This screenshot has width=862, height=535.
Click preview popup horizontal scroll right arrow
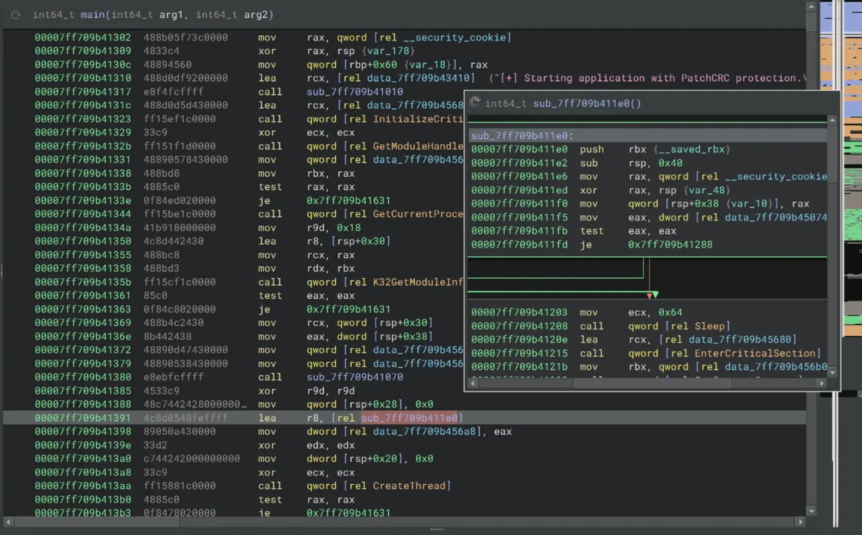(822, 383)
